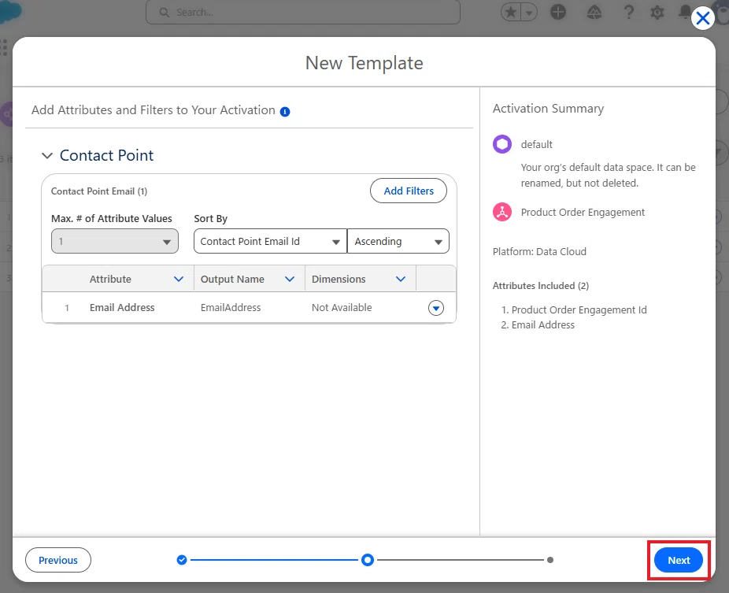Click the global Search field
Image resolution: width=729 pixels, height=593 pixels.
[x=302, y=12]
